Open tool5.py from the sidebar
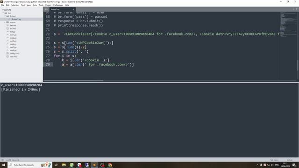Image resolution: width=299 pixels, height=168 pixels. pos(13,47)
